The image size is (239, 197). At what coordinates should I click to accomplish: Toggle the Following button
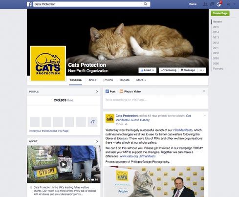click(169, 70)
